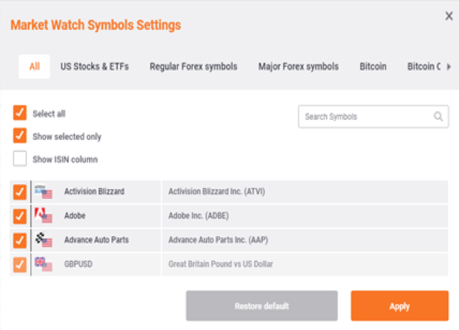Image resolution: width=459 pixels, height=330 pixels.
Task: Select the Major Forex symbols tab
Action: pyautogui.click(x=298, y=67)
